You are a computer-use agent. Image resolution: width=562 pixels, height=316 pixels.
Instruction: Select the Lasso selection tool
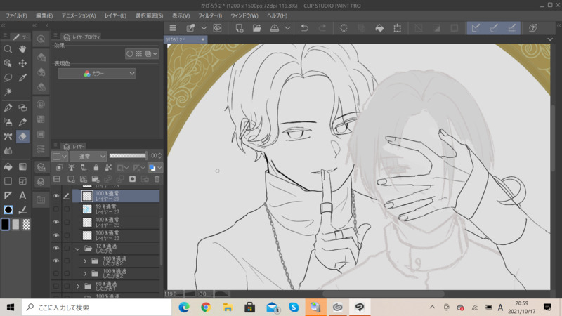[8, 77]
